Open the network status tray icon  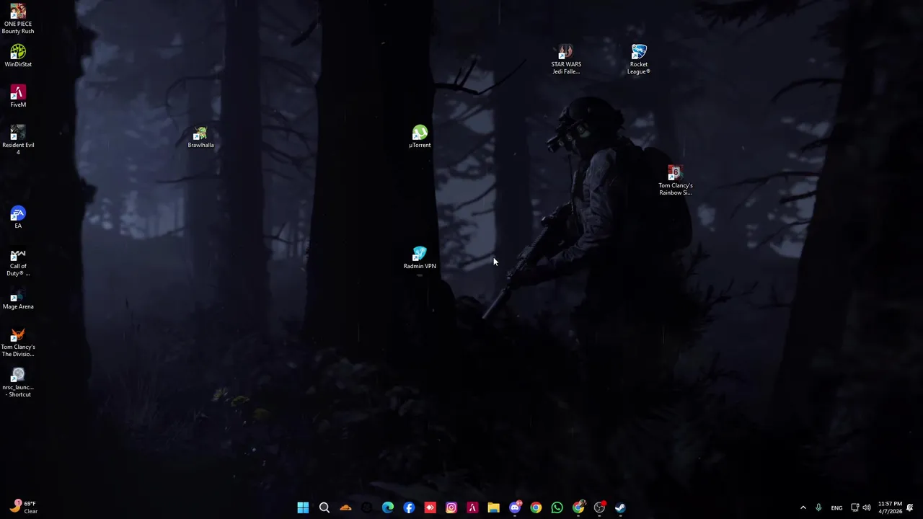pos(855,507)
